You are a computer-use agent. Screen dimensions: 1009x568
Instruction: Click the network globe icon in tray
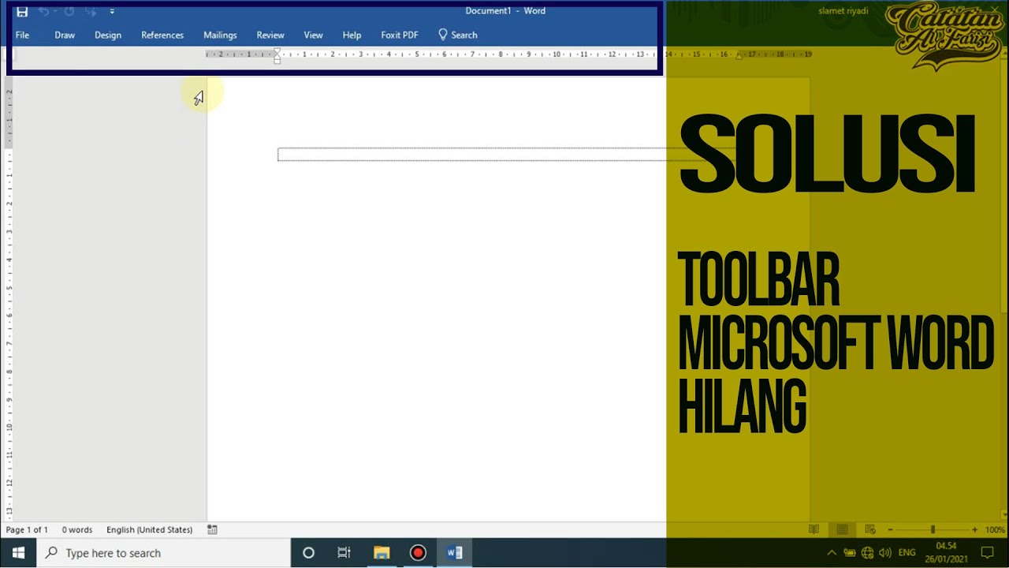pyautogui.click(x=868, y=553)
